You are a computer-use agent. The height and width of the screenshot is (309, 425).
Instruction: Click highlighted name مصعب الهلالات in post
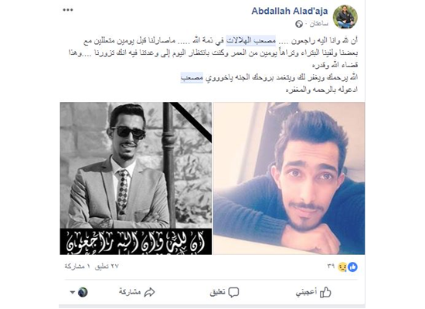tap(251, 41)
